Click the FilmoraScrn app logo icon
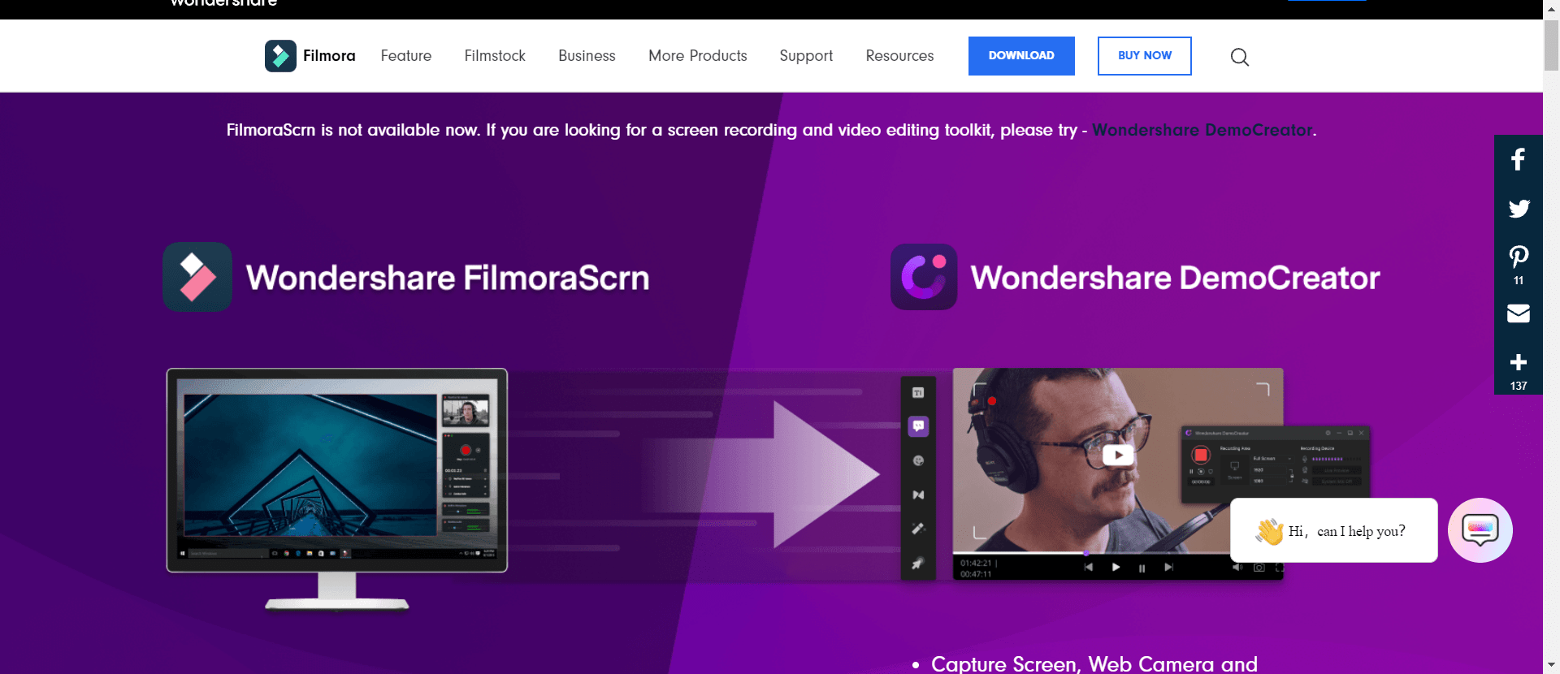Screen dimensions: 1560x674 [197, 277]
